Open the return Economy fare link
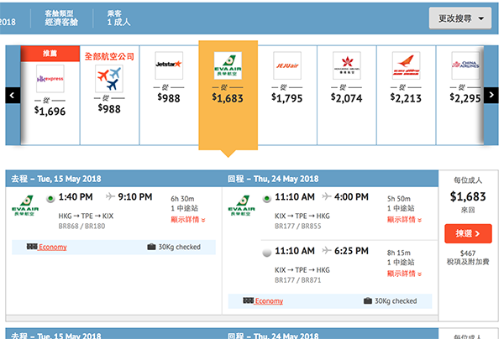The height and width of the screenshot is (339, 504). tap(269, 301)
